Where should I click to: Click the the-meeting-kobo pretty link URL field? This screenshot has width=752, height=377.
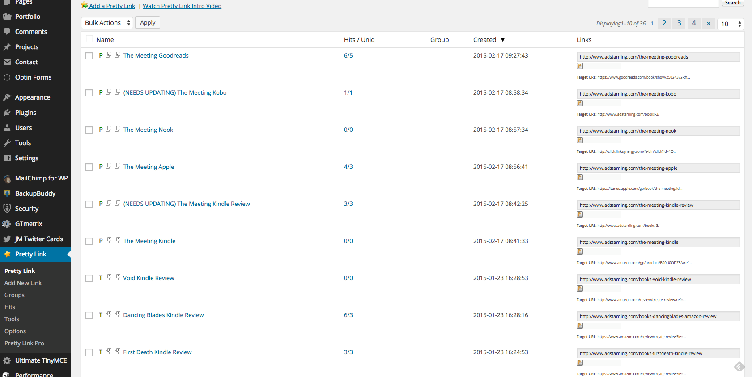coord(658,94)
